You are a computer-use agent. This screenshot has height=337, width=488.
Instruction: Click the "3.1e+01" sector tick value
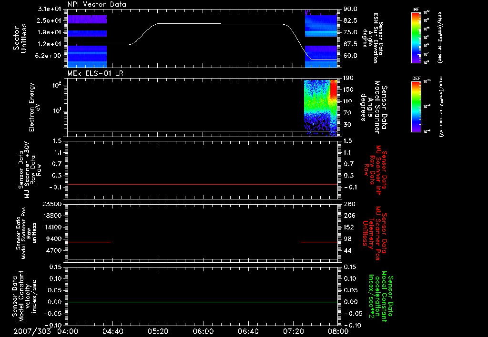pyautogui.click(x=50, y=9)
